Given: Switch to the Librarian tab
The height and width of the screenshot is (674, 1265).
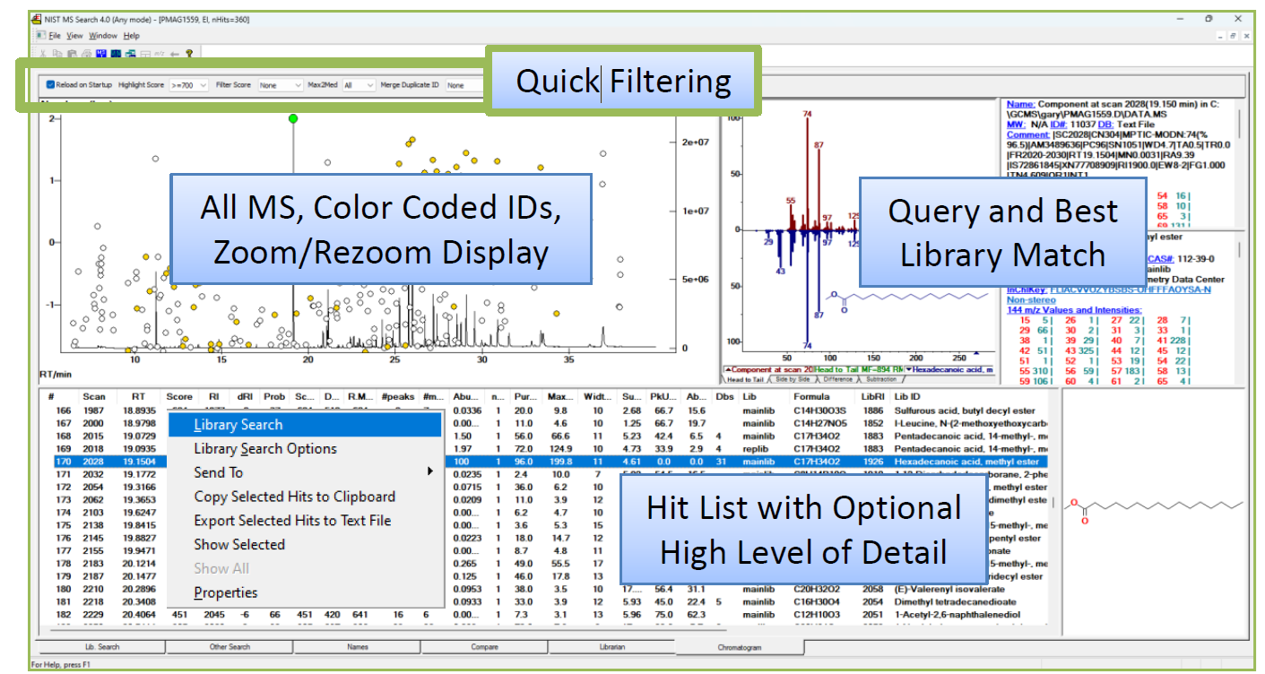Looking at the screenshot, I should (612, 646).
